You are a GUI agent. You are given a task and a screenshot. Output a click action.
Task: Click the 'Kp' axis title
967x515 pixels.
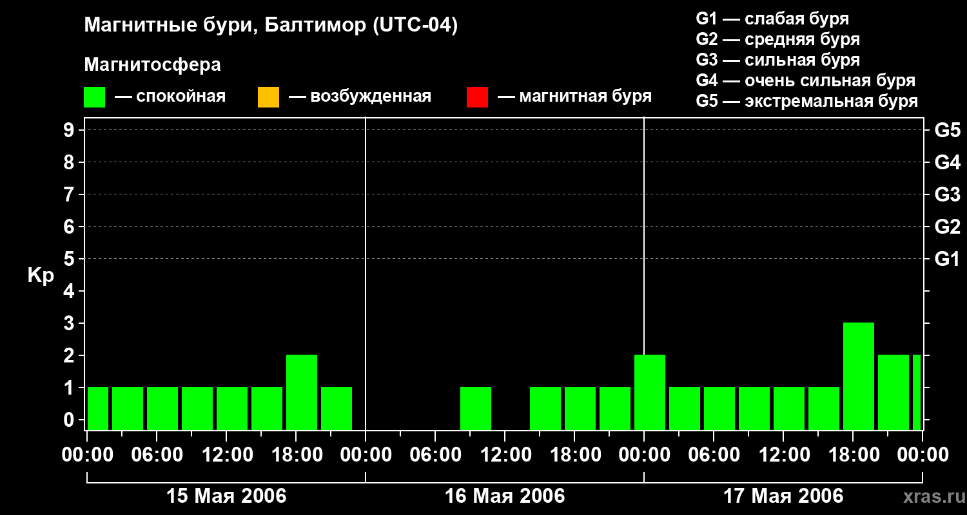coord(41,276)
